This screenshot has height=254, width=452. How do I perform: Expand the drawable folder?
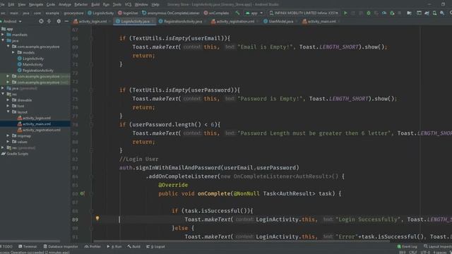(8, 100)
